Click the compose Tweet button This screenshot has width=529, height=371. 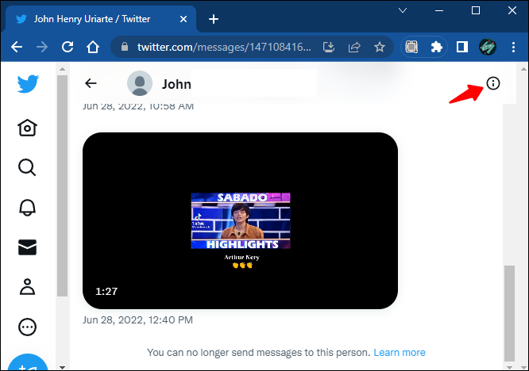point(28,363)
